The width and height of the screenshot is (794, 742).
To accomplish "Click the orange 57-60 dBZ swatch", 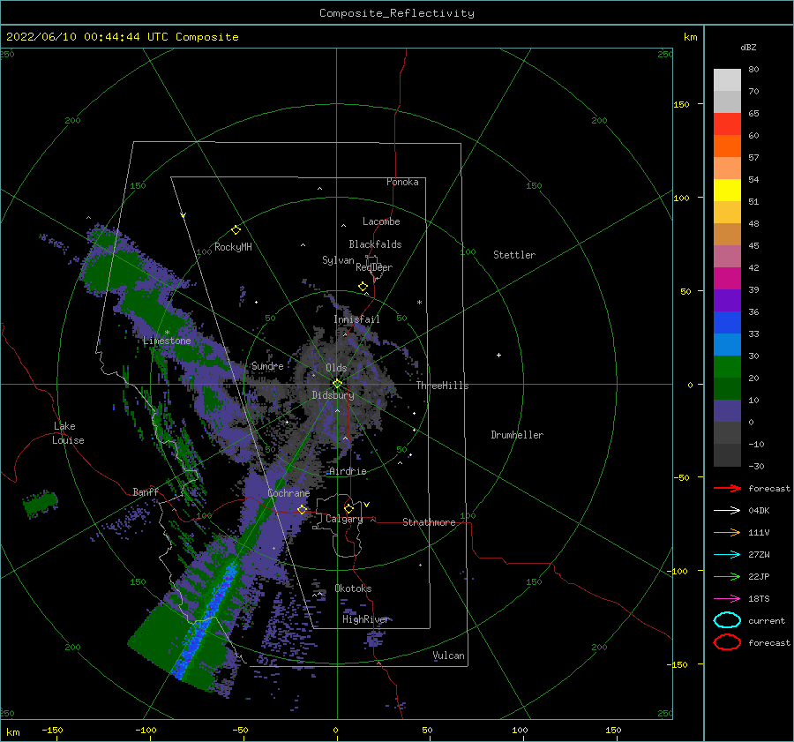I will 727,146.
